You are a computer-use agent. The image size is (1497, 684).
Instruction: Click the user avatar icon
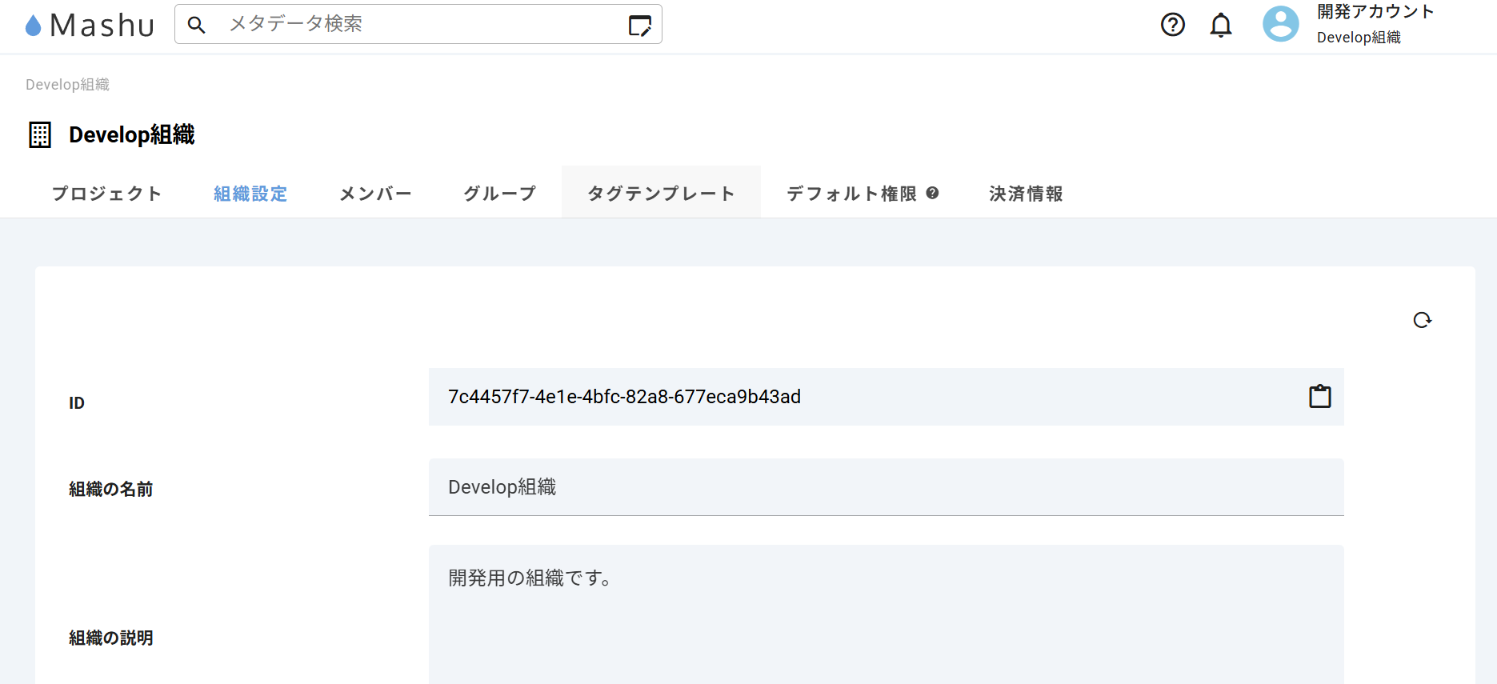pos(1280,24)
